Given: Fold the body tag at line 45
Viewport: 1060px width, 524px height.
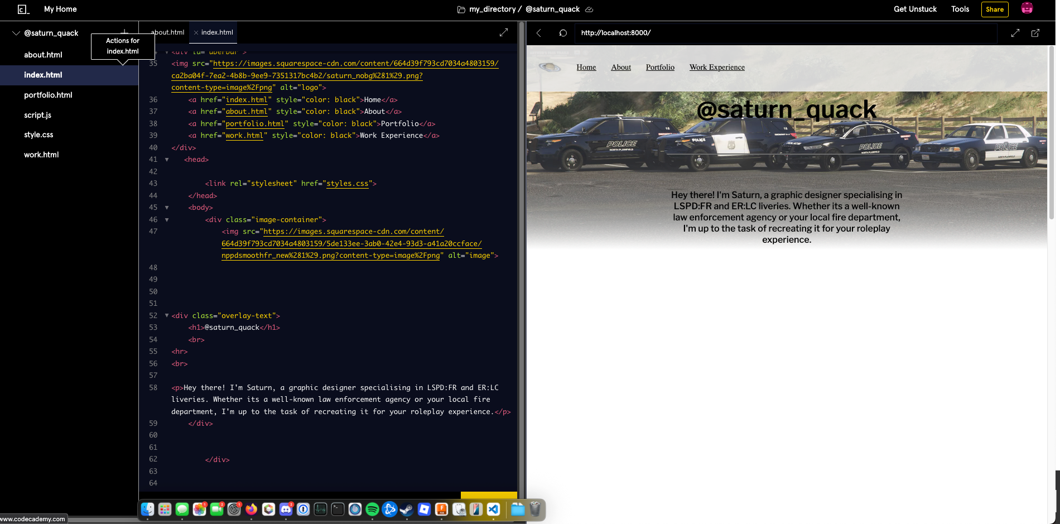Looking at the screenshot, I should point(167,208).
